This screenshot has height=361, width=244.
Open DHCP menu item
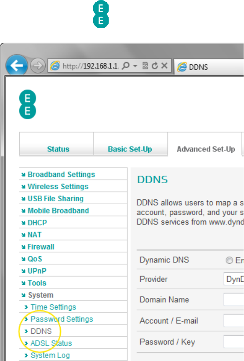point(37,223)
